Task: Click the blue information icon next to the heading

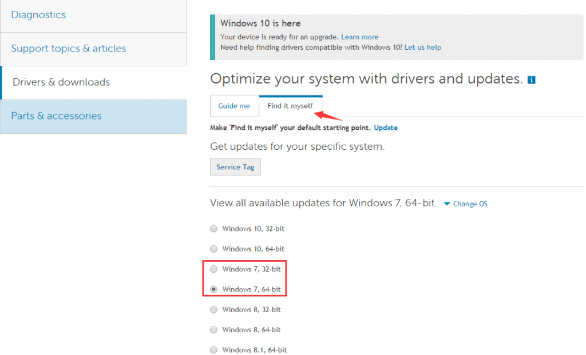Action: 531,79
